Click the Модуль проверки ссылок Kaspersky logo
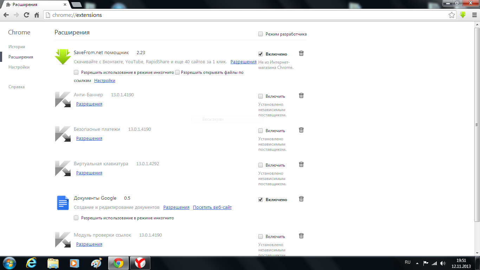480x270 pixels. (63, 240)
